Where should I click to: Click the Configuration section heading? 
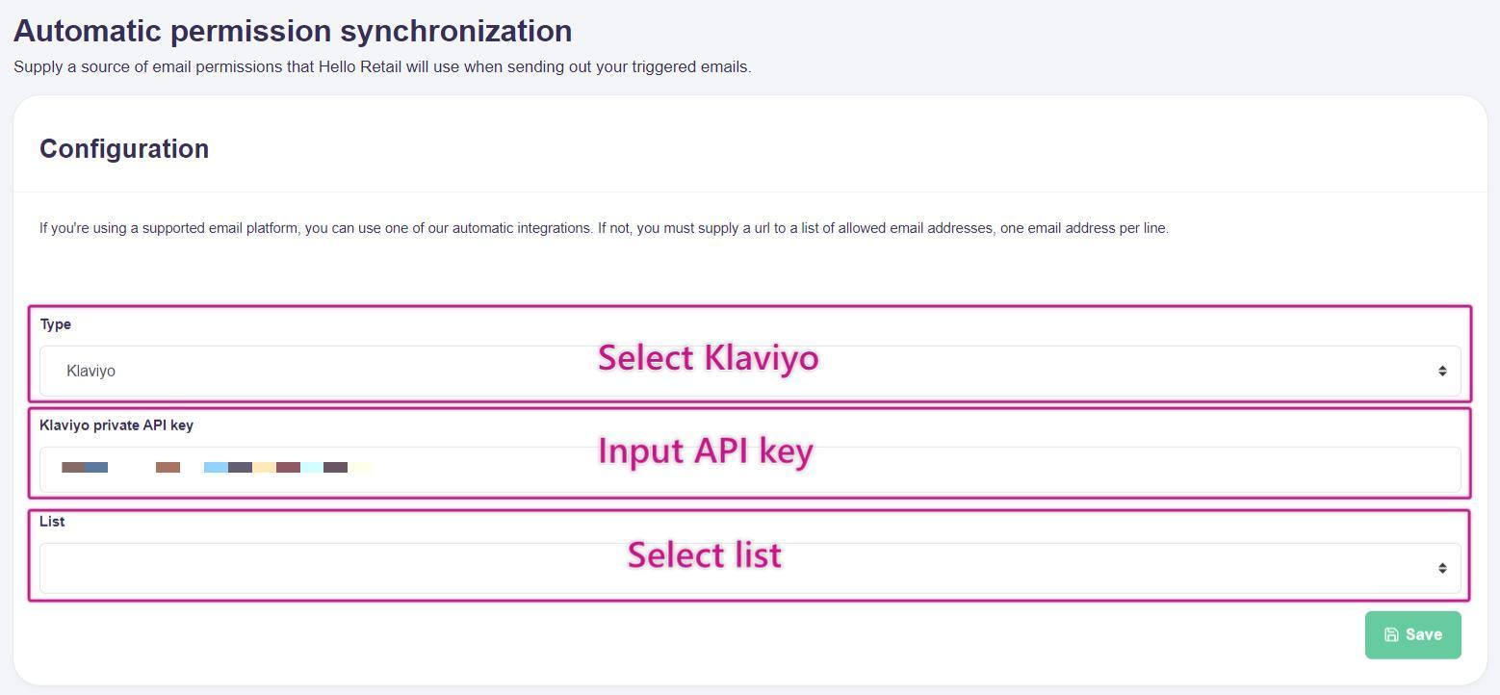tap(124, 149)
